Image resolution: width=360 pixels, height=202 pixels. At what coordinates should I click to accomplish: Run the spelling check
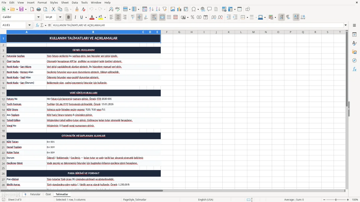coord(118,9)
